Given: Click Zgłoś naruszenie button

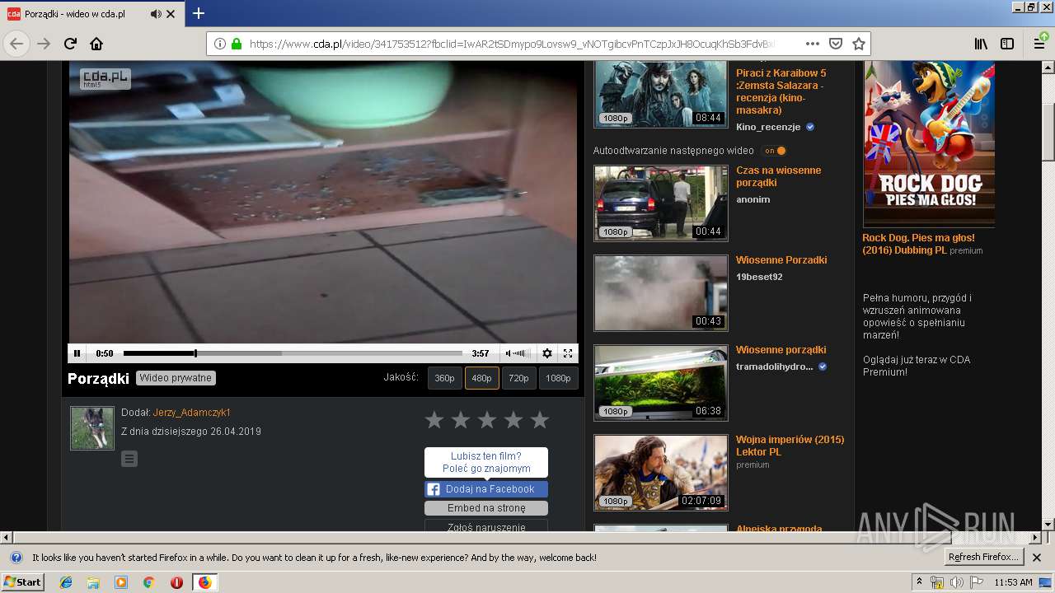Looking at the screenshot, I should 486,527.
